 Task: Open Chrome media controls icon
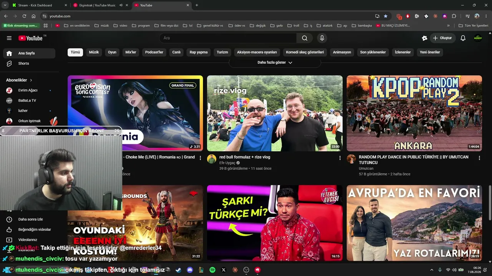coord(467,16)
